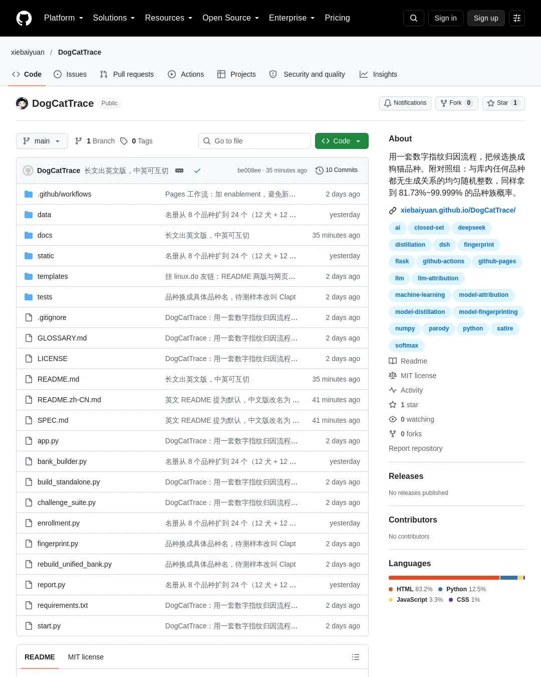Click Report repository link
Screen dimensions: 541x677
pyautogui.click(x=415, y=448)
